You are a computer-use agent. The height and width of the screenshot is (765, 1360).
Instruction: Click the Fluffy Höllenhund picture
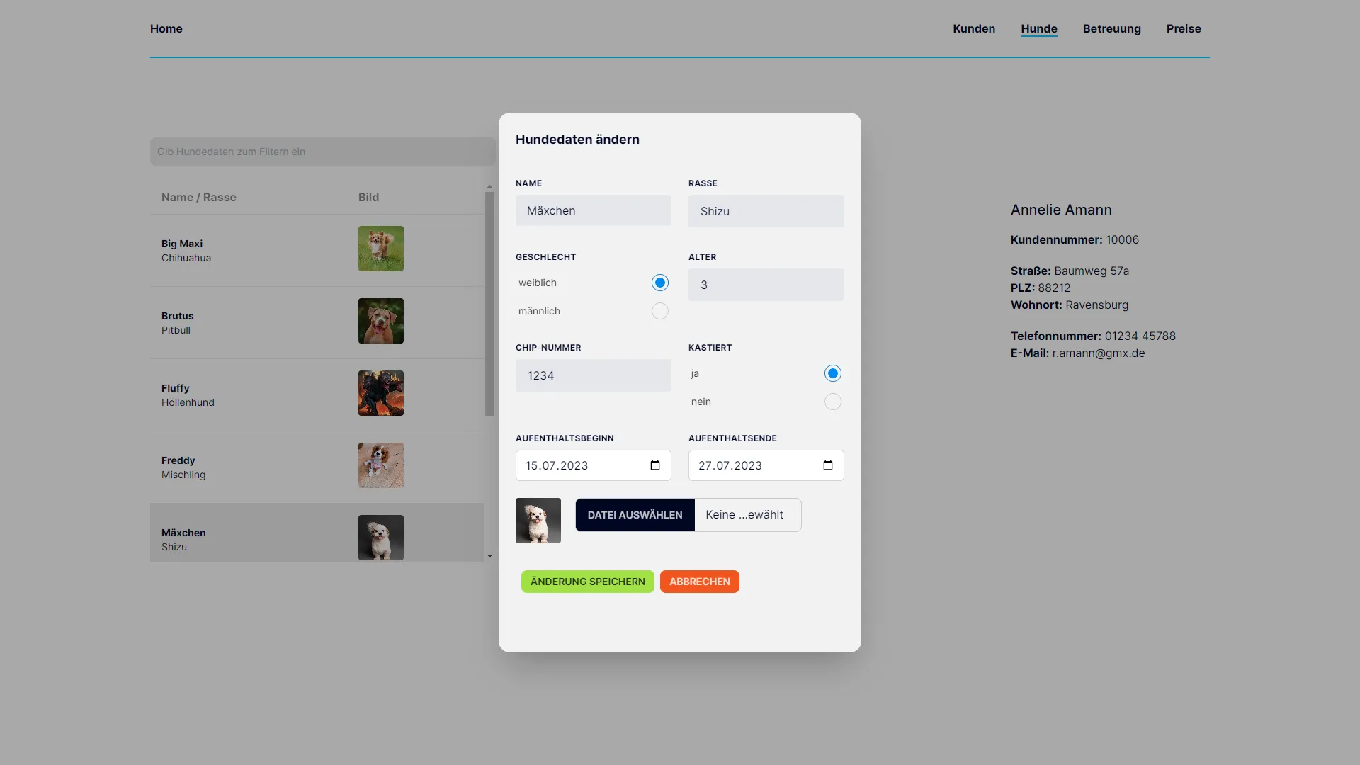[380, 393]
